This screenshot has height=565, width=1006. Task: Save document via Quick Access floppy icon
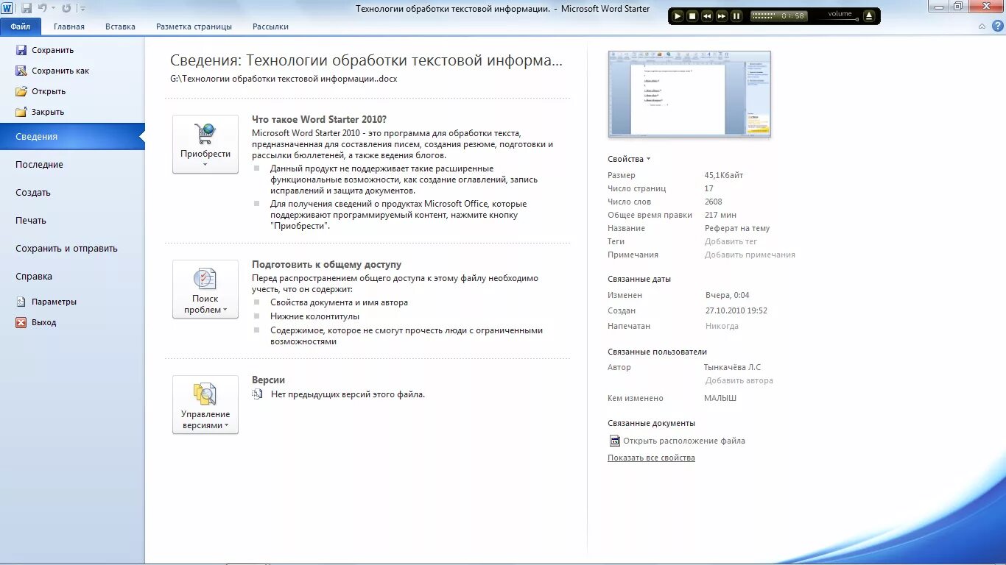click(x=26, y=7)
